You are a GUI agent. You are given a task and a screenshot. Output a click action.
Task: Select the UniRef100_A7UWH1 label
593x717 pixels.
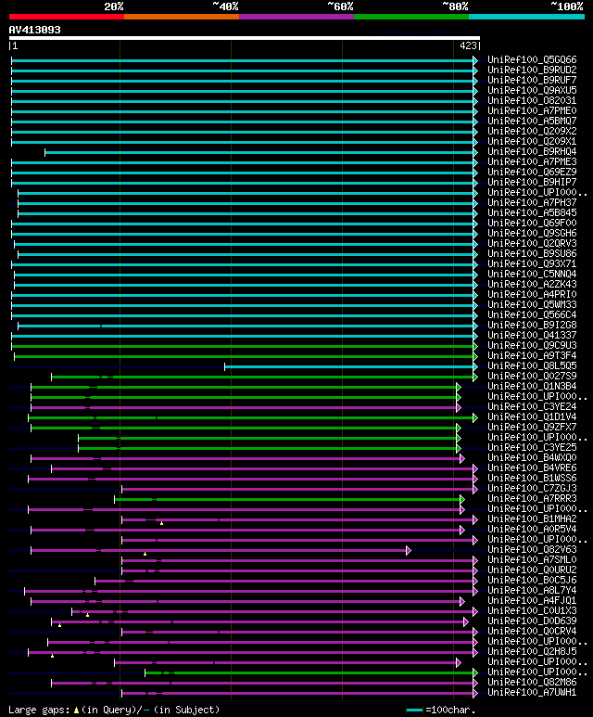click(532, 692)
